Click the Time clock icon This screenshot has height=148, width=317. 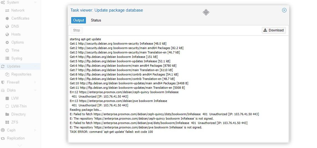point(7,50)
